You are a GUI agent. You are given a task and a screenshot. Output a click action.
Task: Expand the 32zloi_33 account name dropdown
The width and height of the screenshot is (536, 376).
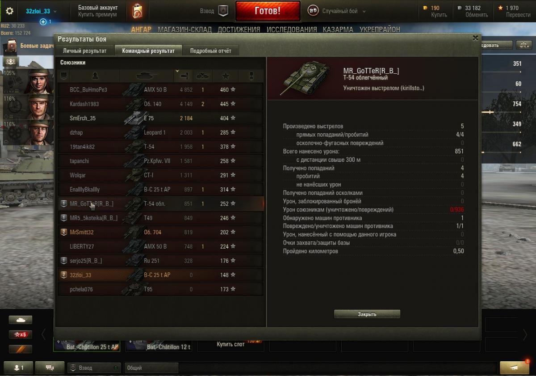point(38,11)
